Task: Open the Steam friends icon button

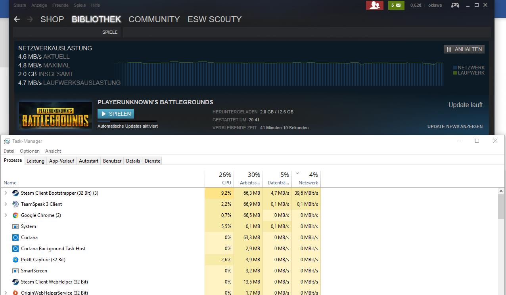Action: pyautogui.click(x=375, y=5)
